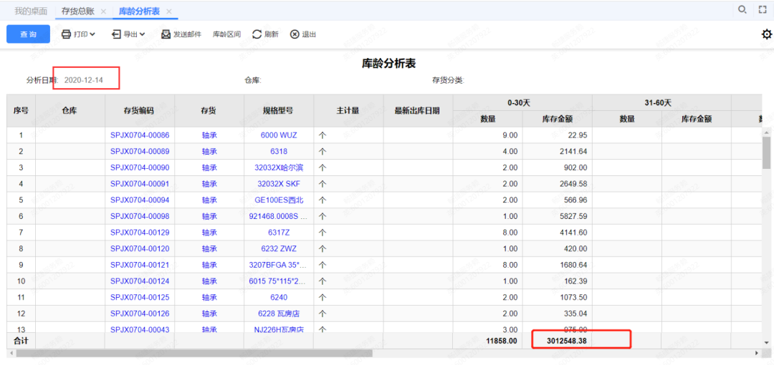Click the 存货编码 column header
This screenshot has width=774, height=365.
pyautogui.click(x=139, y=111)
